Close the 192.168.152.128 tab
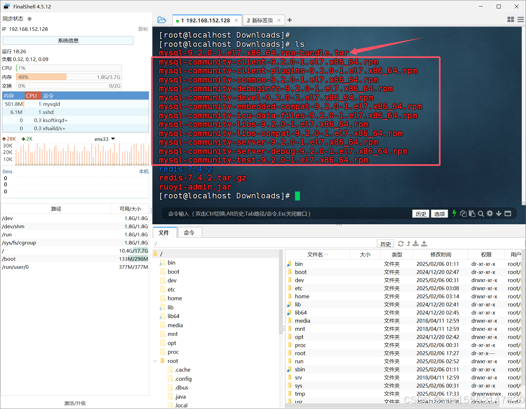Screen dimensions: 526x409 coord(236,20)
